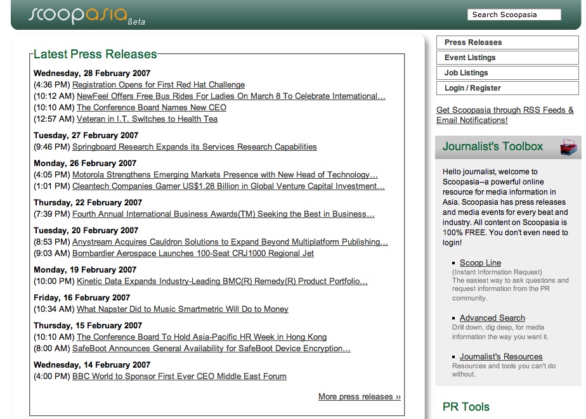Open BBC World to Sponsor CEO Forum release
This screenshot has height=419, width=586.
point(179,377)
